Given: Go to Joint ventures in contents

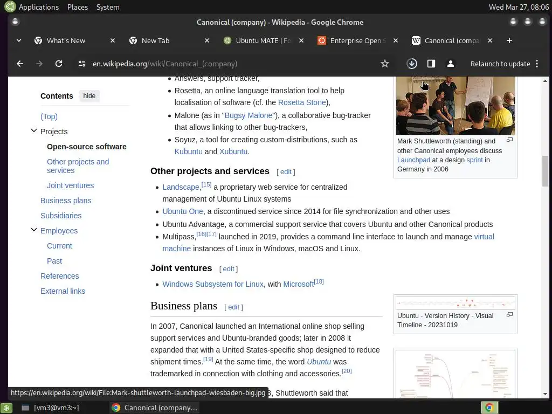Looking at the screenshot, I should [71, 185].
